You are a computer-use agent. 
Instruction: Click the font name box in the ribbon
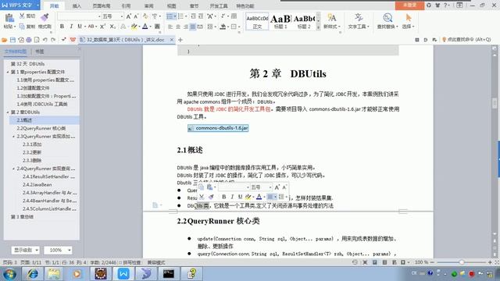(x=79, y=16)
